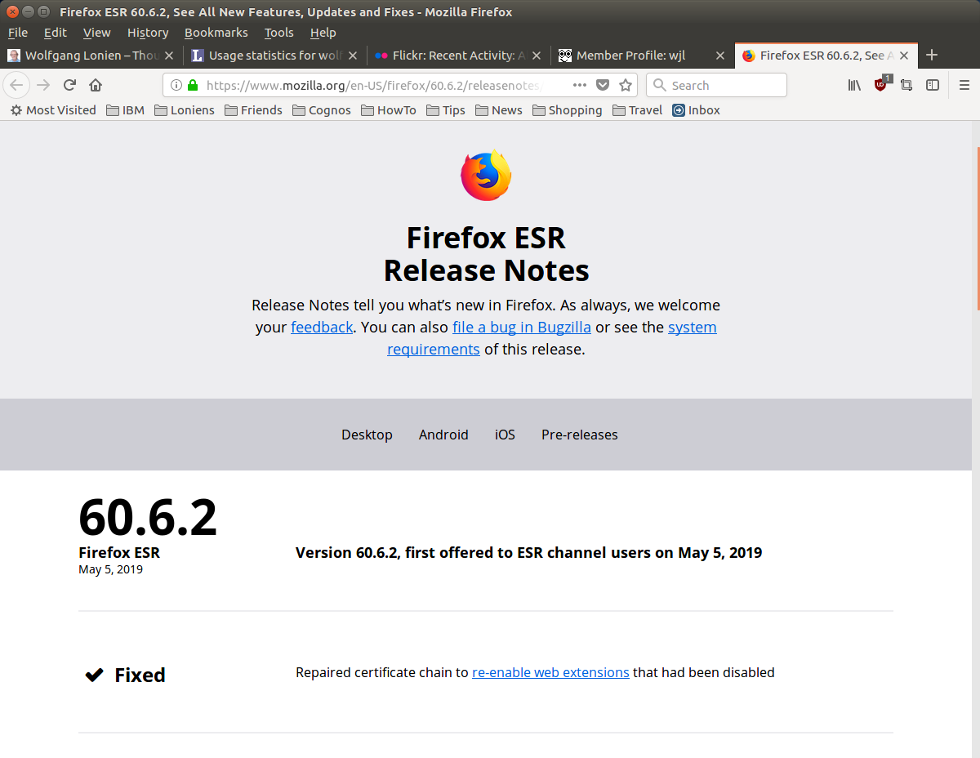
Task: Open the View menu
Action: point(96,33)
